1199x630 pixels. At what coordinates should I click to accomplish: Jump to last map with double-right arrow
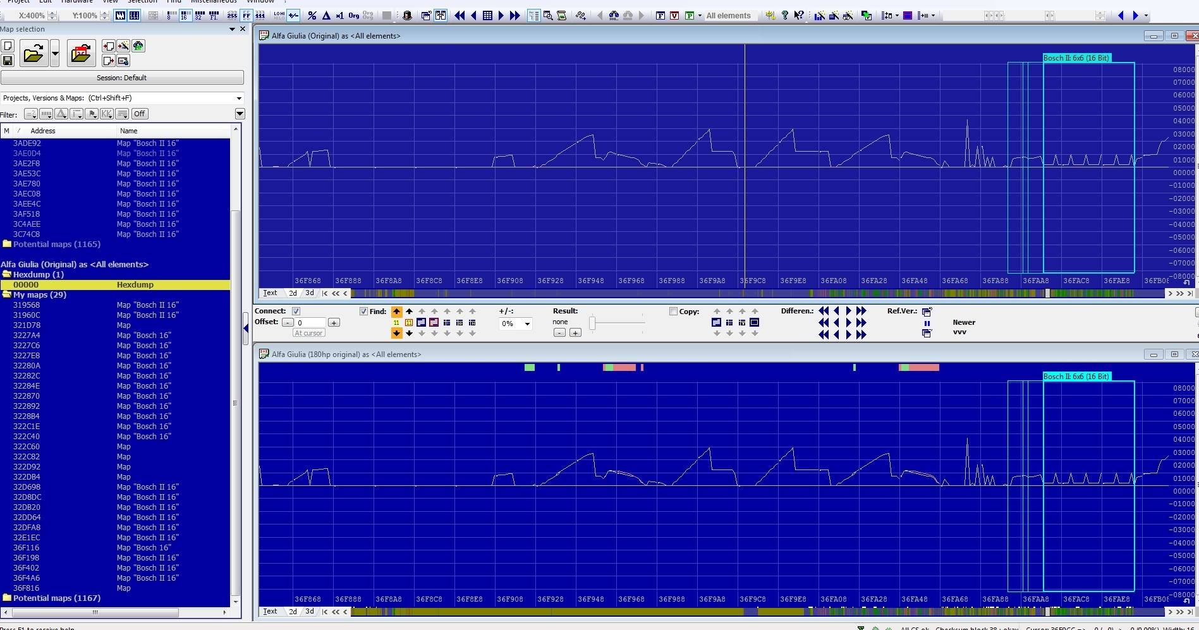click(x=515, y=15)
